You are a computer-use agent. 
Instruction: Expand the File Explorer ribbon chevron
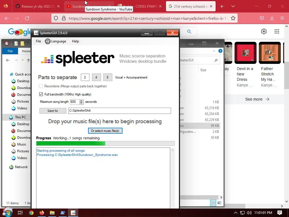point(214,51)
